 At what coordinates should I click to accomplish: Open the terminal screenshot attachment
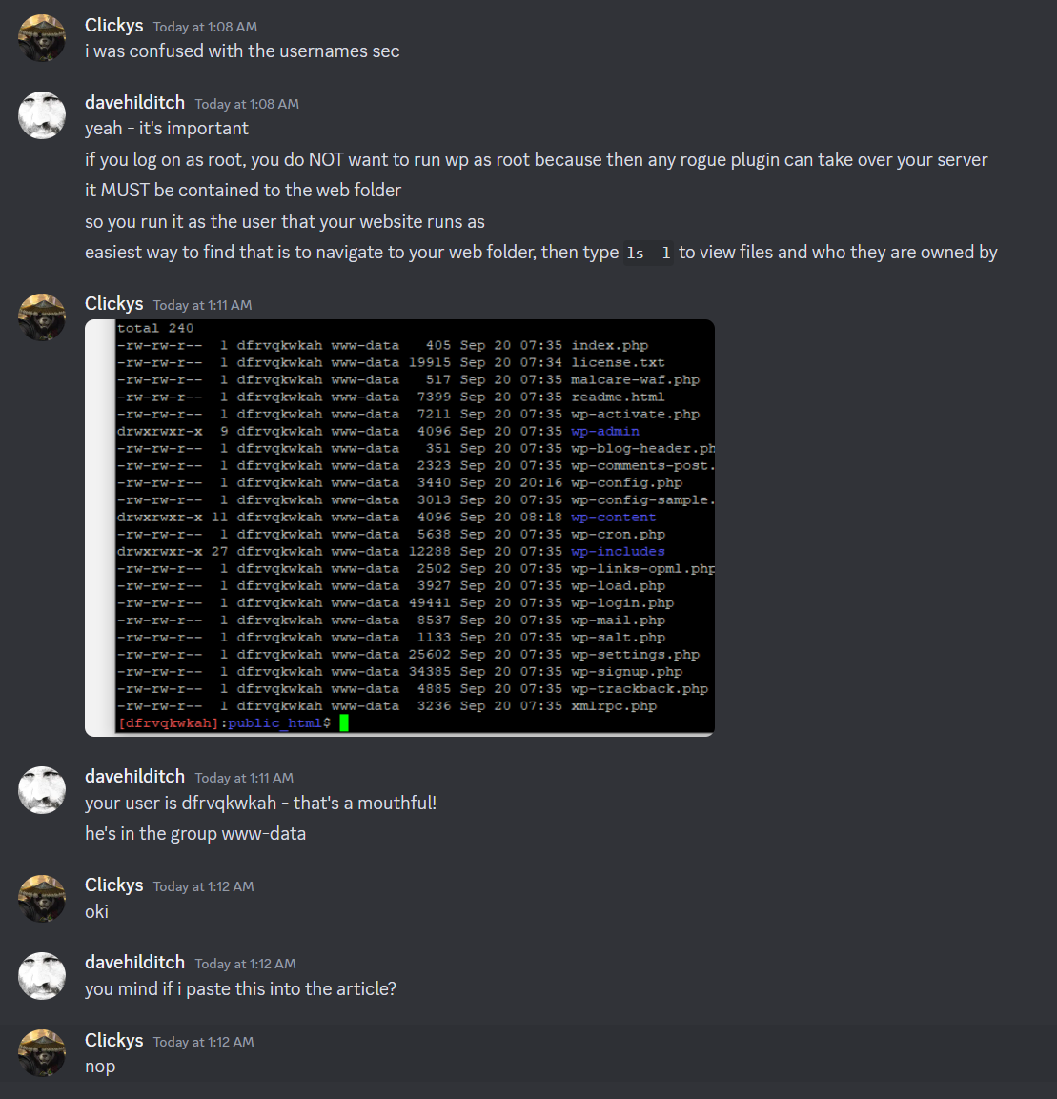pyautogui.click(x=399, y=528)
